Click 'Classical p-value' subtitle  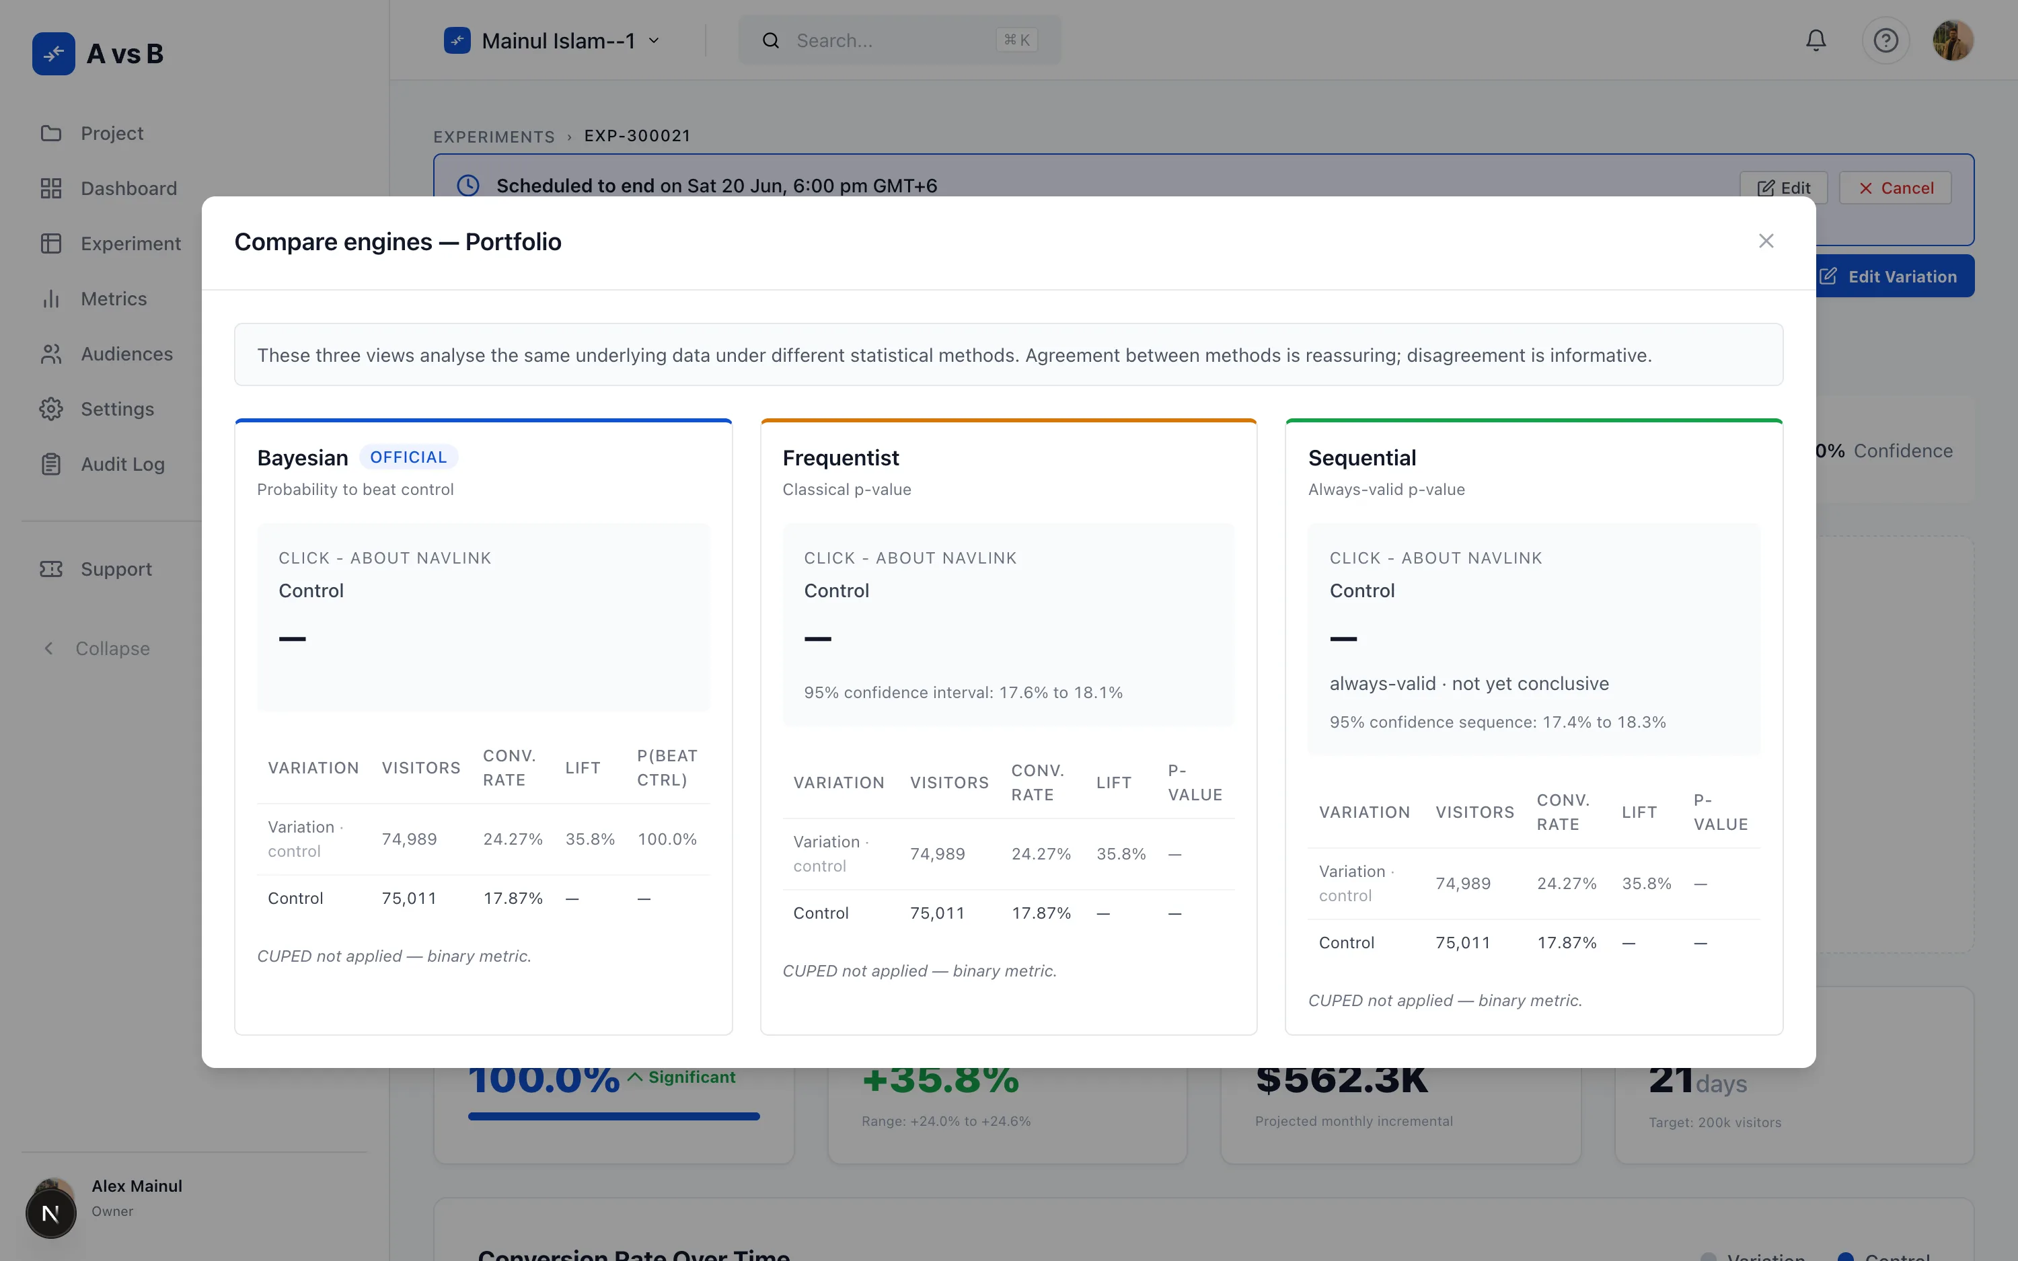[846, 490]
